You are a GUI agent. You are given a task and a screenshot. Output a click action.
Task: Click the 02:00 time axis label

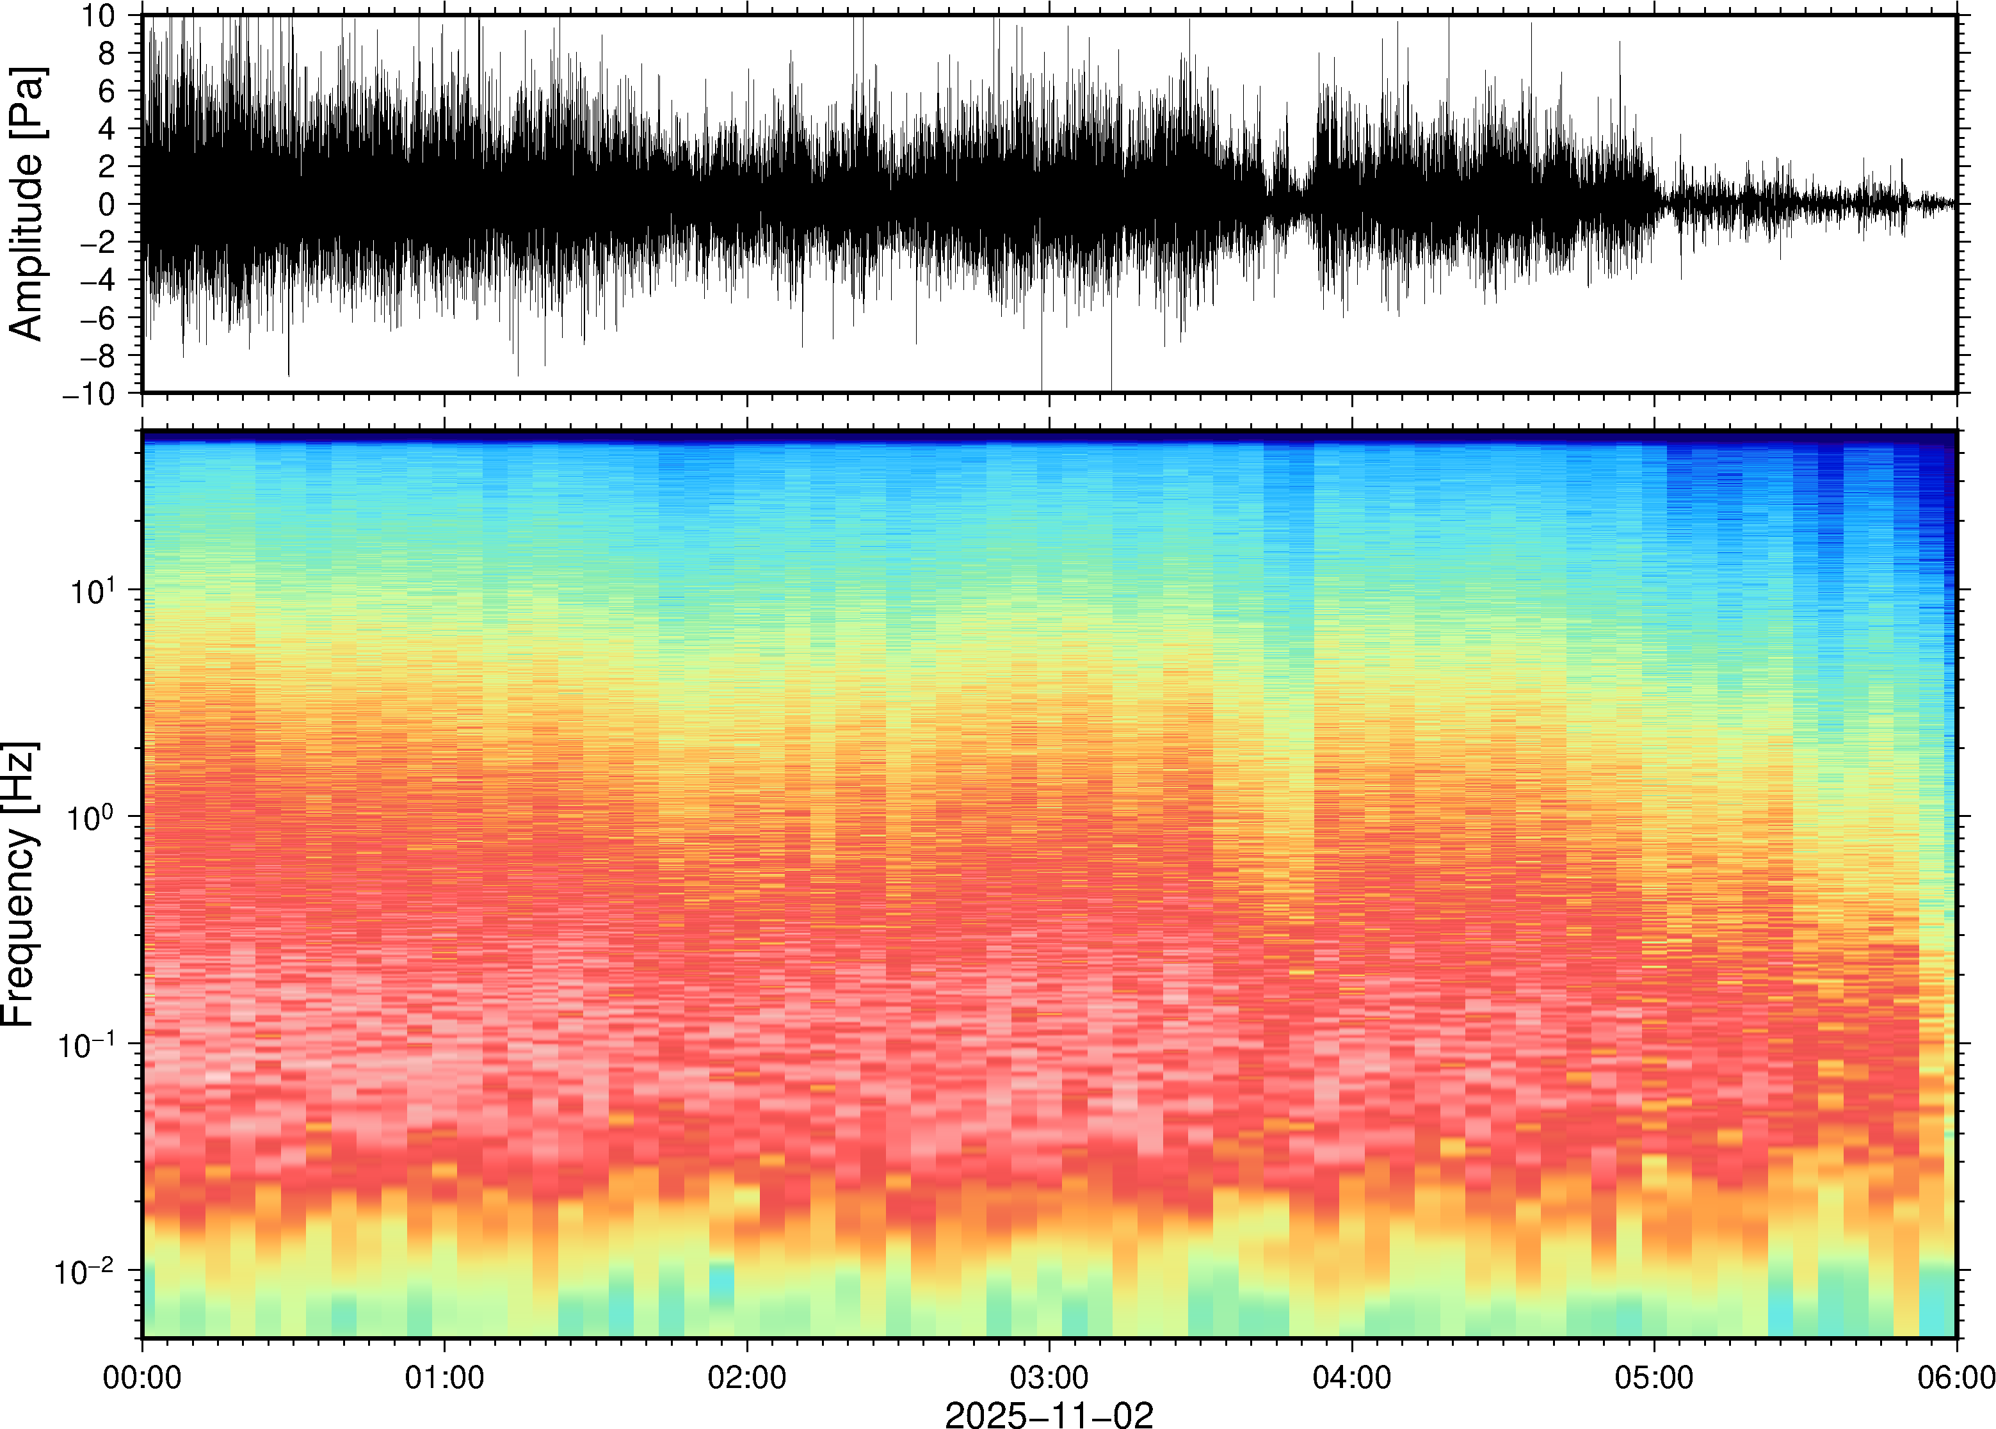(747, 1377)
